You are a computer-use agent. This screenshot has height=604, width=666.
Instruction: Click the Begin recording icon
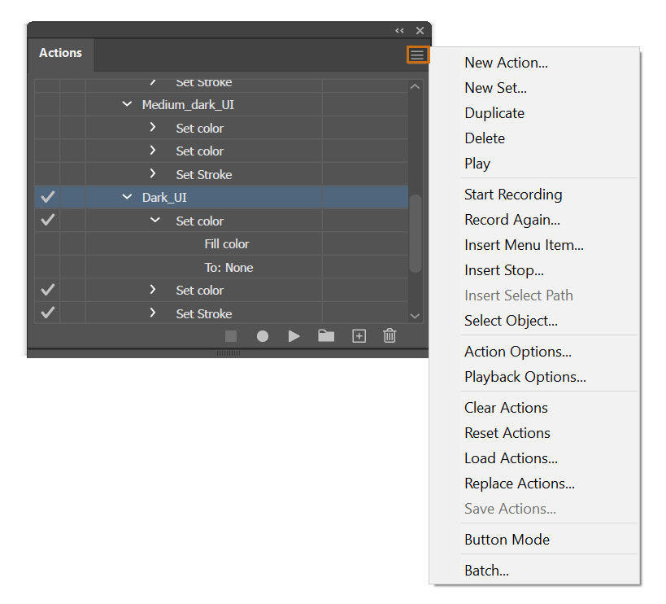point(262,335)
